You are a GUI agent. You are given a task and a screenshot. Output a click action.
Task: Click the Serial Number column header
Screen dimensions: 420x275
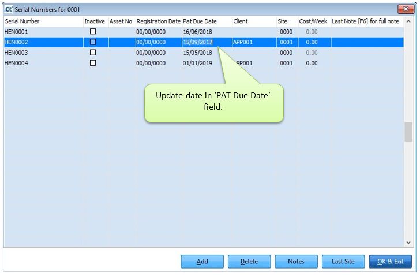click(x=22, y=21)
